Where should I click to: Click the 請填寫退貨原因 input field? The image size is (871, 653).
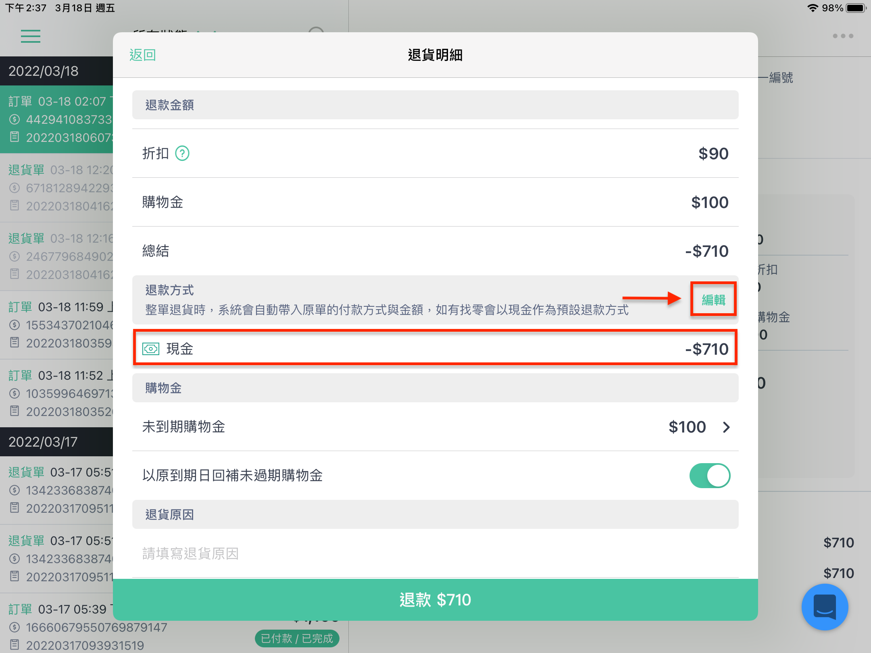coord(435,553)
